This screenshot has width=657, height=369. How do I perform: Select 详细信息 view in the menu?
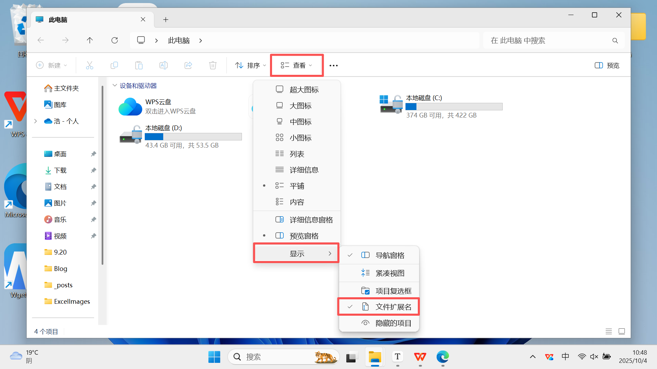[304, 170]
